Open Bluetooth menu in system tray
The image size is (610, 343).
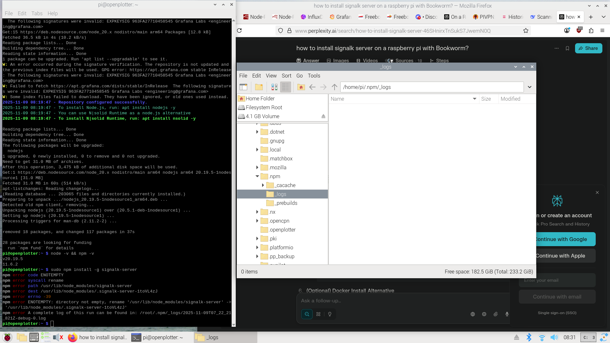[x=529, y=337]
